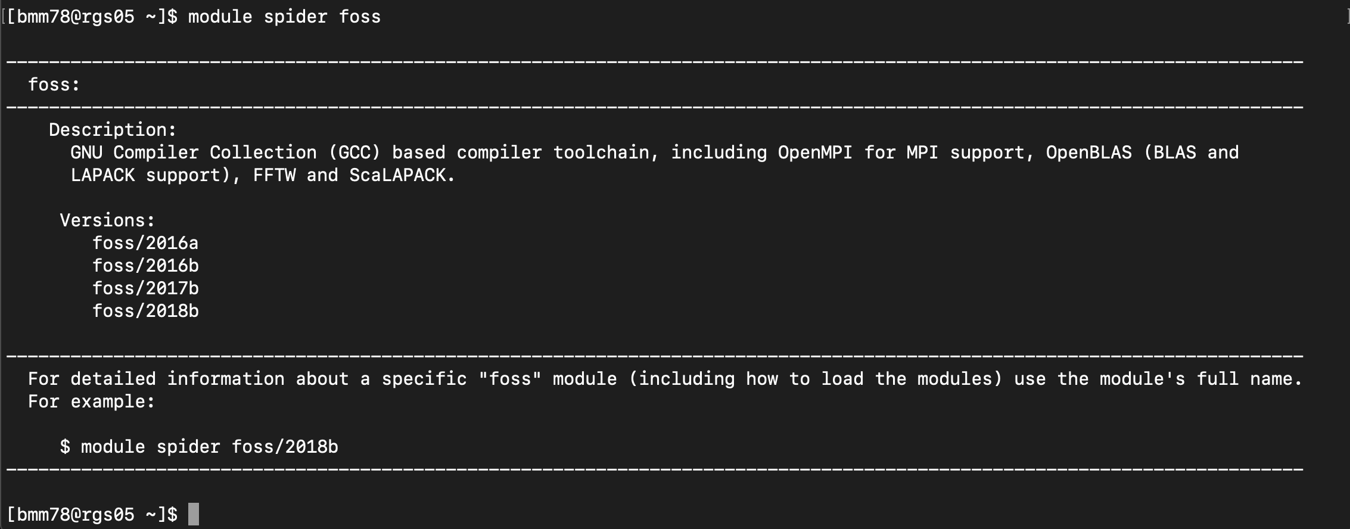Click the '(GCC)' text in description
The height and width of the screenshot is (529, 1350).
(x=354, y=153)
